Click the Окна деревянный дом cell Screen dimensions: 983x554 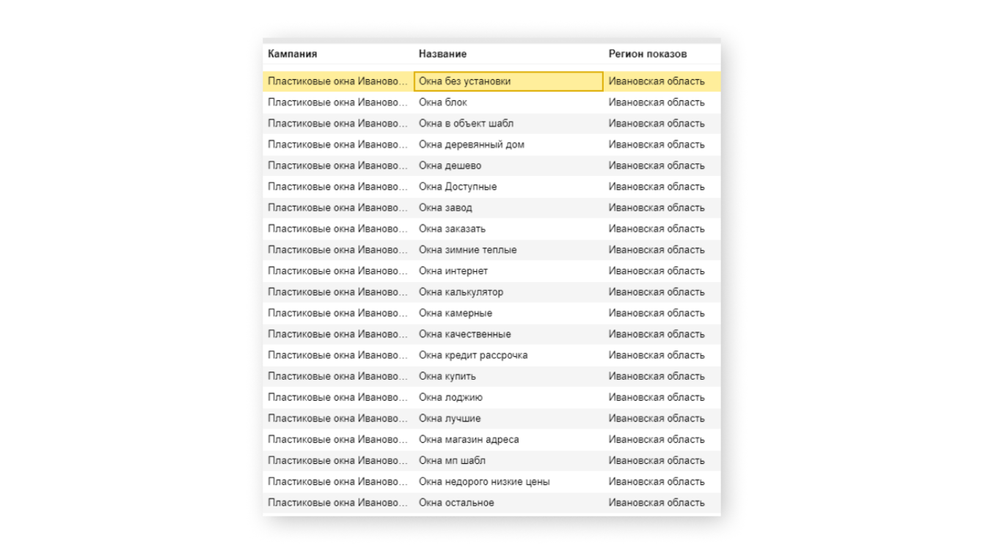point(472,144)
